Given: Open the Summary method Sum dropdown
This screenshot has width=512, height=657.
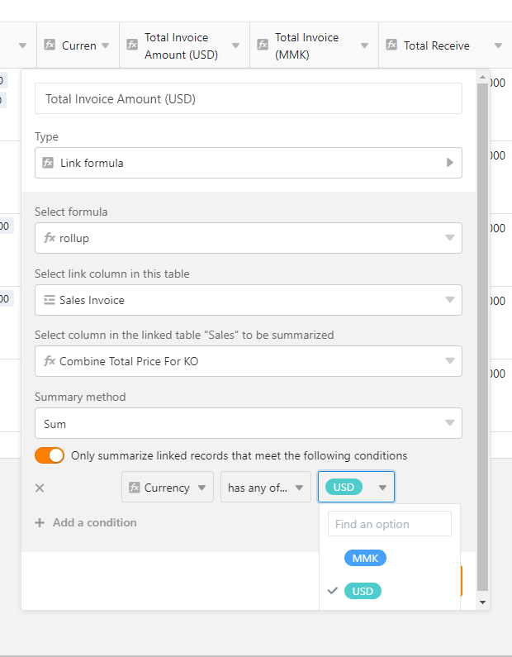Looking at the screenshot, I should (248, 423).
